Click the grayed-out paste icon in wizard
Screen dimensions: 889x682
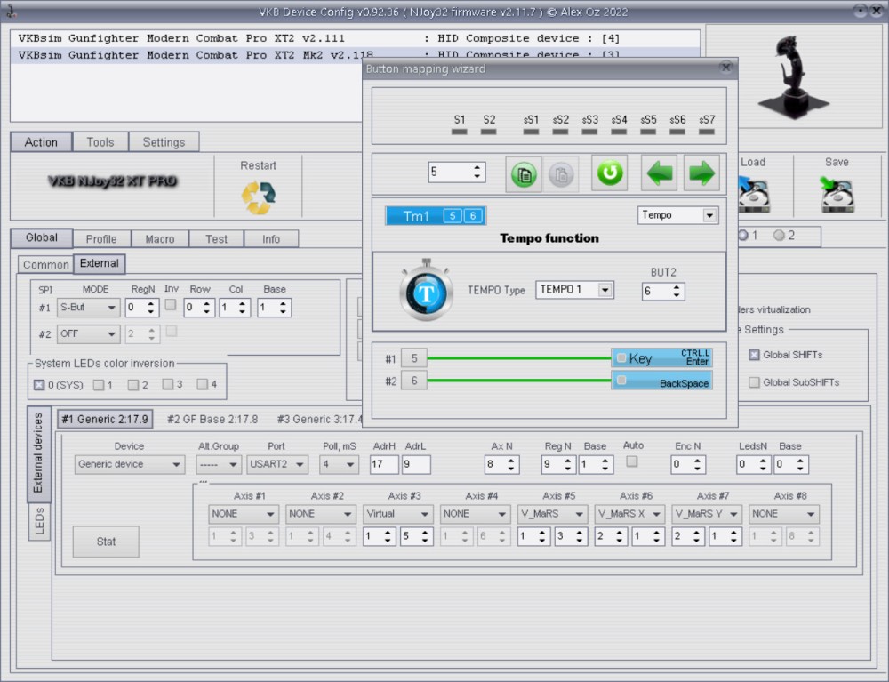point(560,173)
